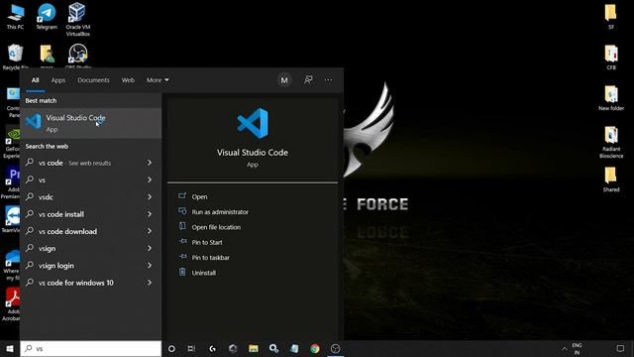Image resolution: width=634 pixels, height=357 pixels.
Task: Switch to the Documents search tab
Action: pos(93,80)
